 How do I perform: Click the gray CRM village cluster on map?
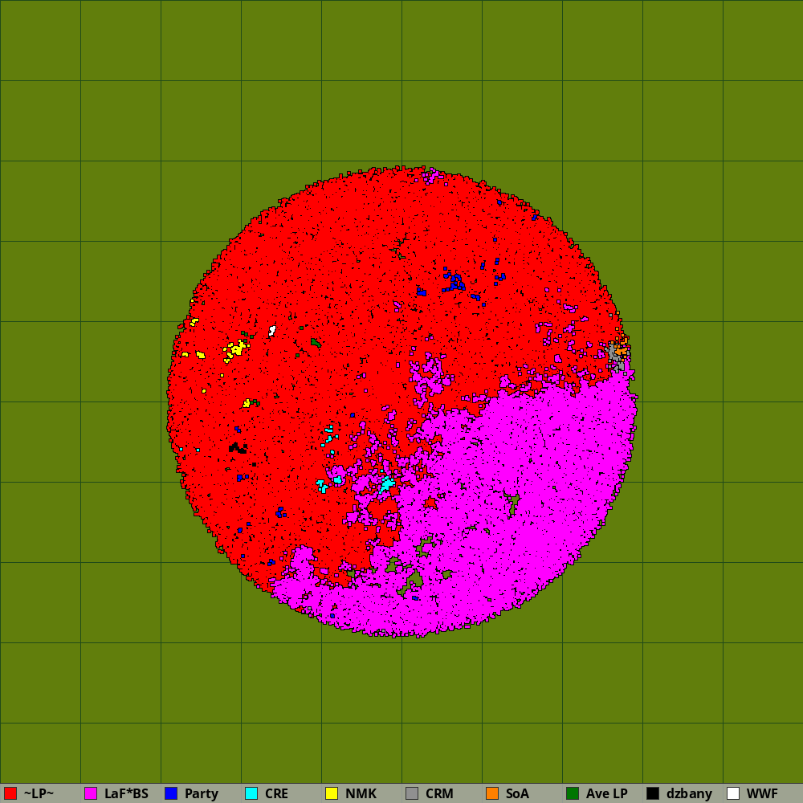coord(614,357)
